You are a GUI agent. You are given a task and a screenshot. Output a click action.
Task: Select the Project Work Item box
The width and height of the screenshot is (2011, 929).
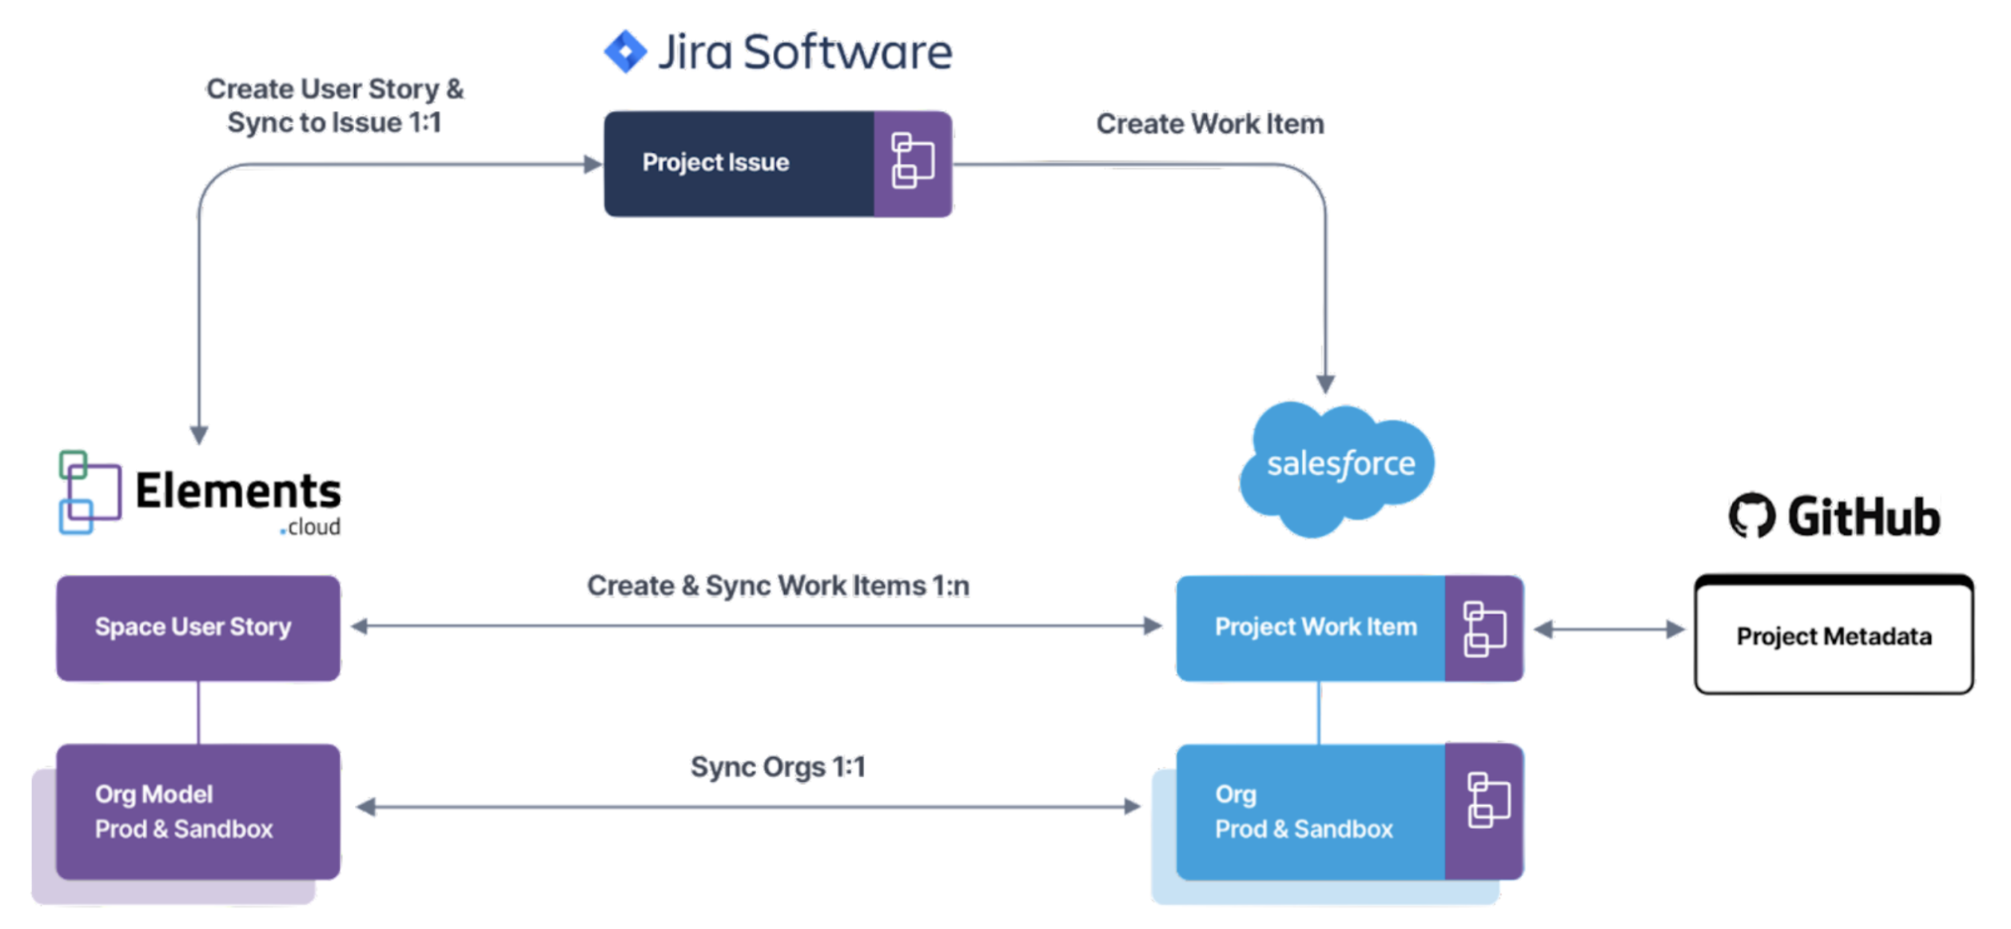pos(1350,628)
